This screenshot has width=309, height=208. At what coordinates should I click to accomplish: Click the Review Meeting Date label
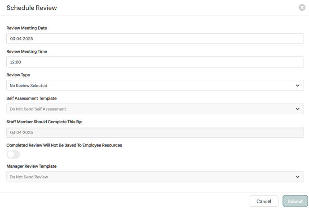(x=26, y=28)
